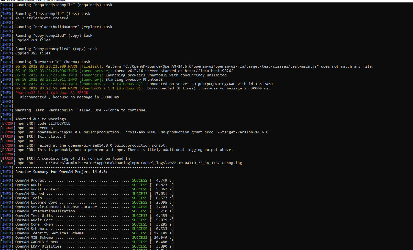Click the 'OpenAM Tools' summary row

87,198
